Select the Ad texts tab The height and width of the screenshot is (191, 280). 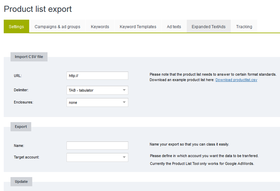click(174, 26)
